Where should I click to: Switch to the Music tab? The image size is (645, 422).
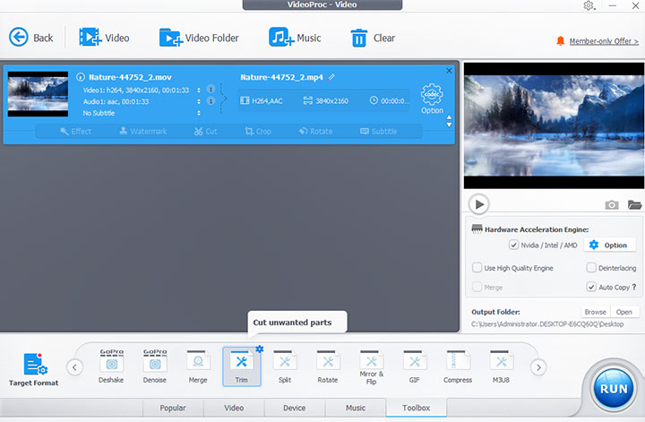coord(356,408)
